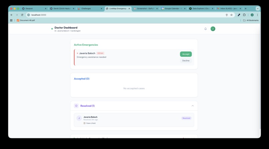Viewport: 269px width, 149px height.
Task: Open the resolved Javeria Baloch case card
Action: [x=134, y=120]
